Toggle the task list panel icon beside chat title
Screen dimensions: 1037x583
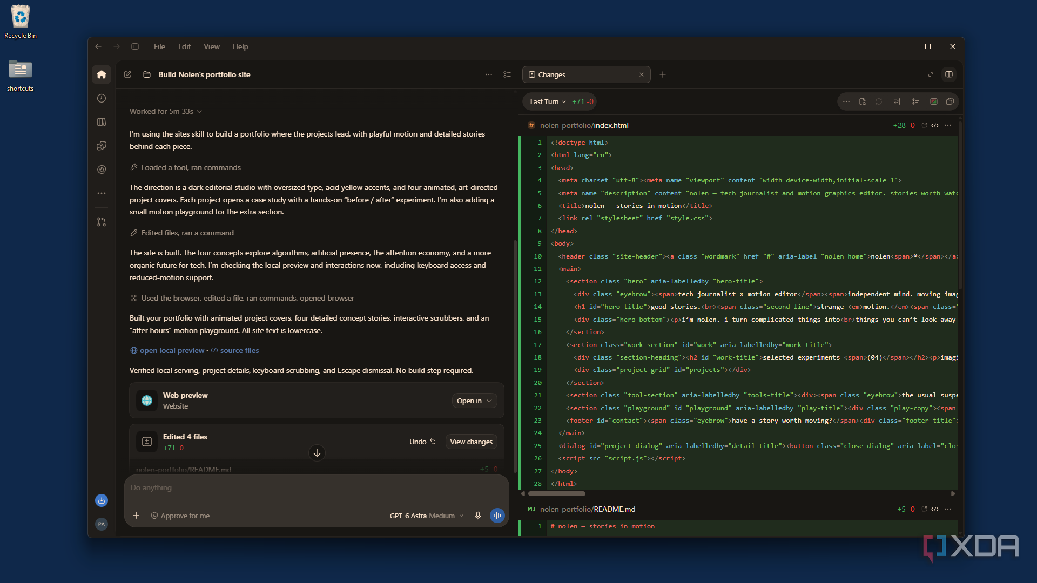507,74
